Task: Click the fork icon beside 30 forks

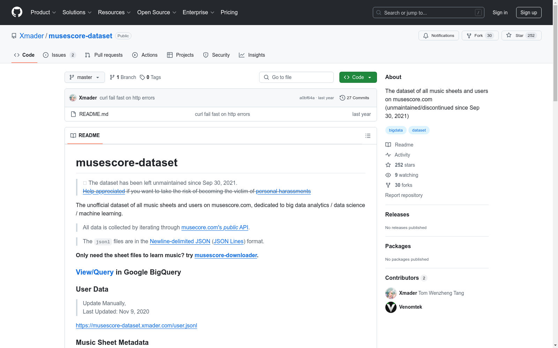Action: (388, 185)
